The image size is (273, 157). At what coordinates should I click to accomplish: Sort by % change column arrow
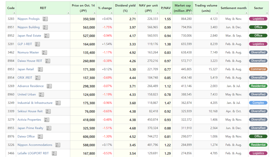(x=112, y=13)
